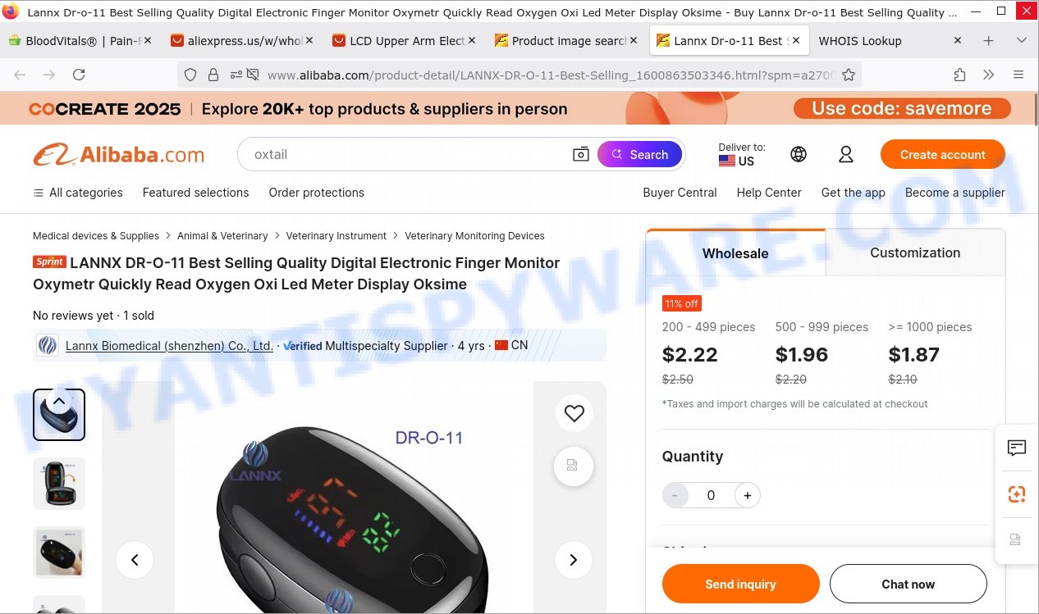Select second oximeter product thumbnail
This screenshot has width=1039, height=614.
tap(59, 484)
